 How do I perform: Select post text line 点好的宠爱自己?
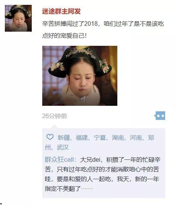64,36
